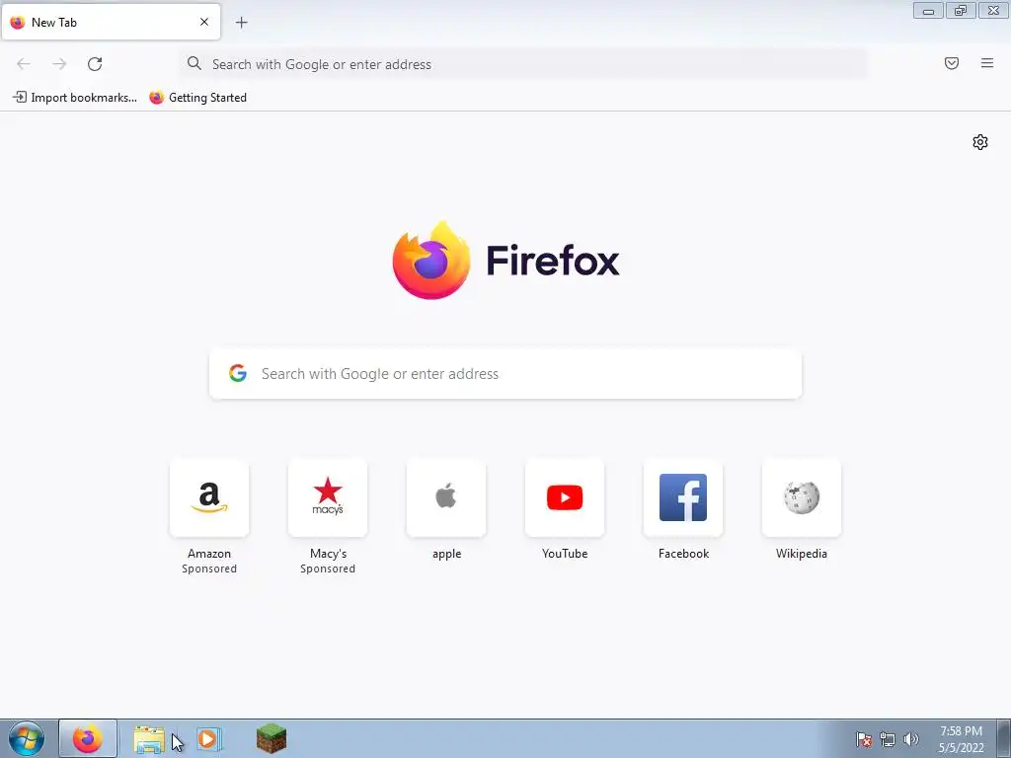Open the volume speaker icon
This screenshot has width=1011, height=758.
pyautogui.click(x=910, y=739)
